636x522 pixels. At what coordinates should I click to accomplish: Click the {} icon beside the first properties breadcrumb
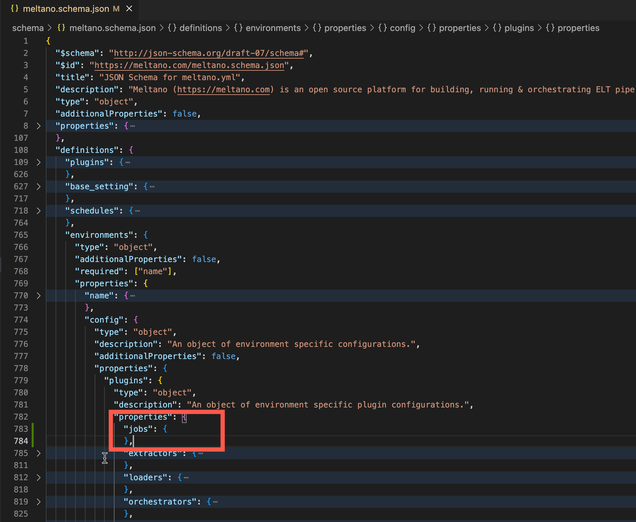click(x=317, y=28)
